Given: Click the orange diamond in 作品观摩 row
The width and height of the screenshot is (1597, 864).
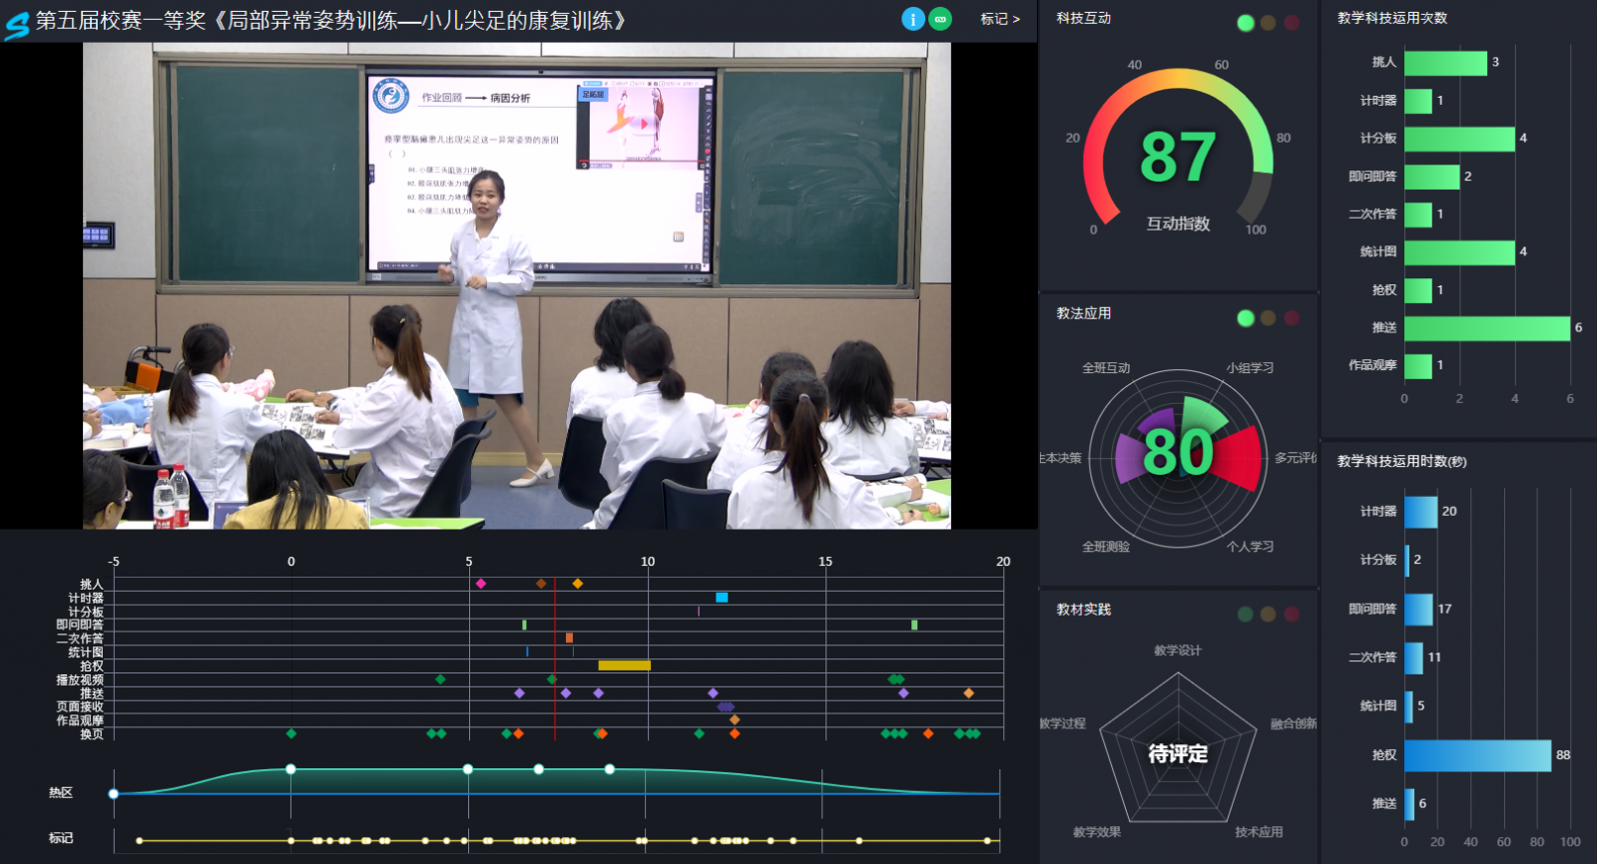Looking at the screenshot, I should coord(735,719).
